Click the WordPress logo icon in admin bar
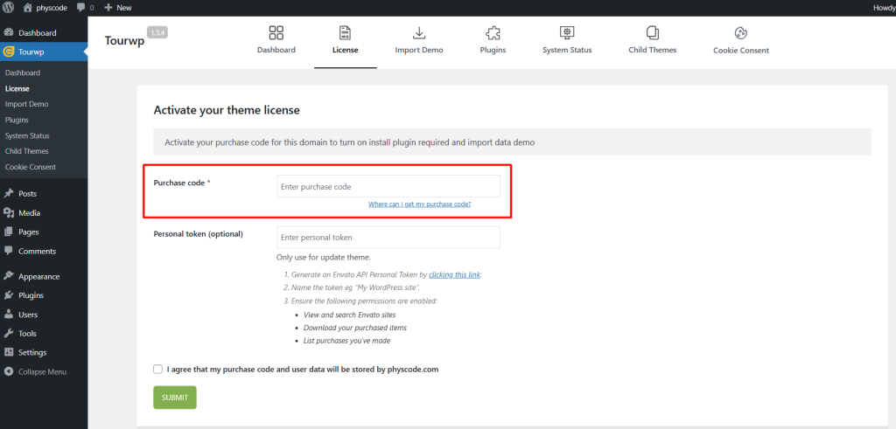Image resolution: width=896 pixels, height=429 pixels. (9, 7)
